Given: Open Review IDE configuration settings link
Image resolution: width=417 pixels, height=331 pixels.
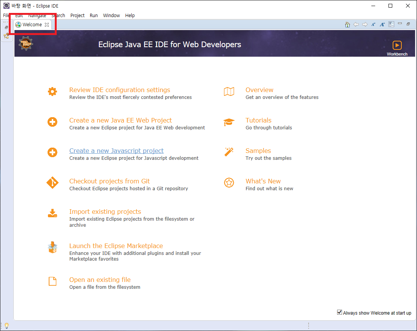Looking at the screenshot, I should tap(120, 90).
